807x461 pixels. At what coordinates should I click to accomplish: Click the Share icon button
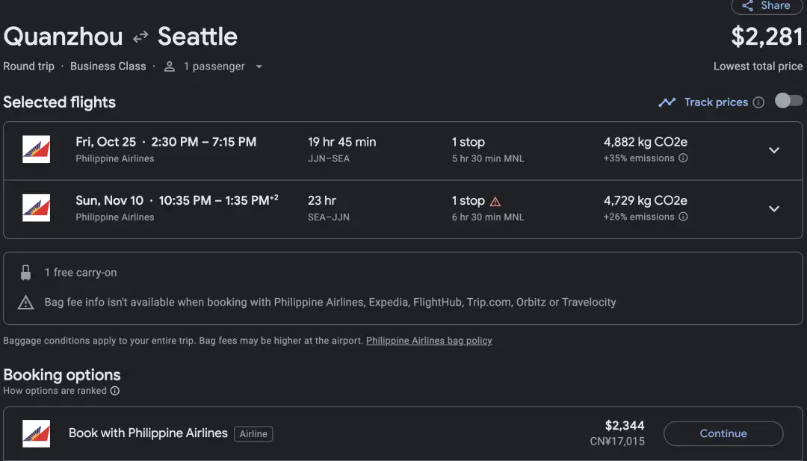pos(748,6)
